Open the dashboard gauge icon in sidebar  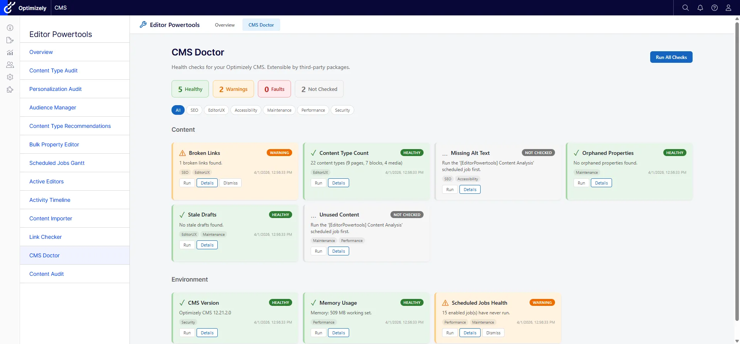[x=10, y=28]
